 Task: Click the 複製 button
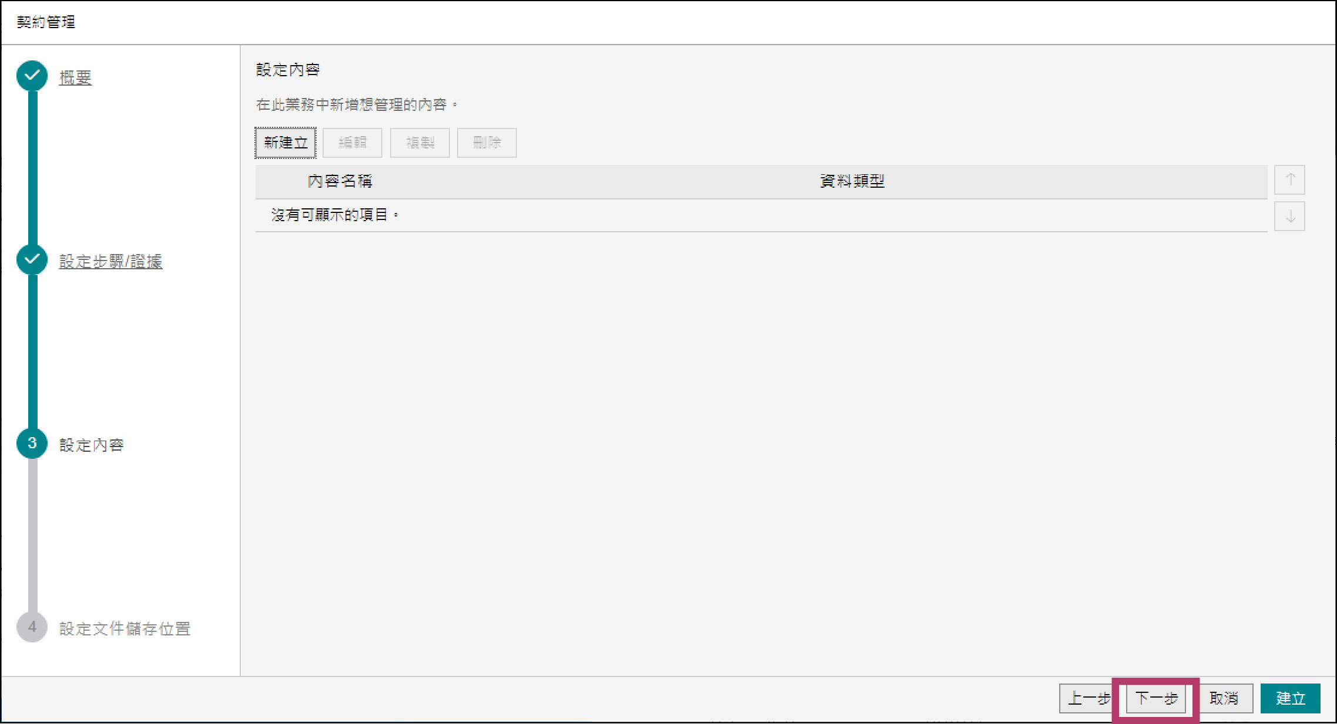pos(420,143)
